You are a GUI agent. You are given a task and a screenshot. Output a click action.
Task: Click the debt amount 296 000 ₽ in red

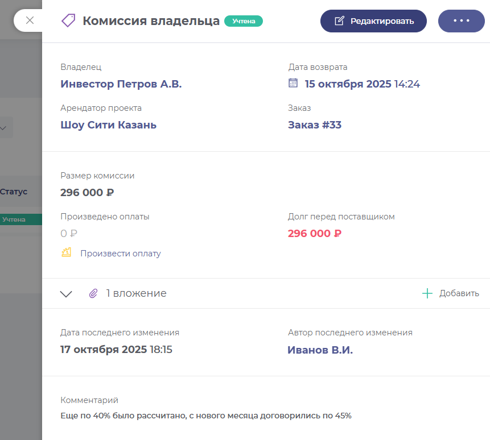(x=314, y=234)
